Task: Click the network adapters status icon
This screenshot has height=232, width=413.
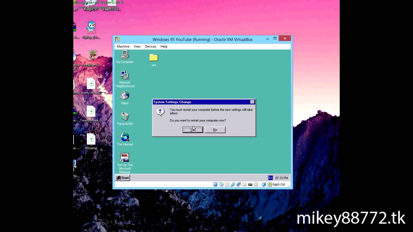Action: pyautogui.click(x=239, y=184)
